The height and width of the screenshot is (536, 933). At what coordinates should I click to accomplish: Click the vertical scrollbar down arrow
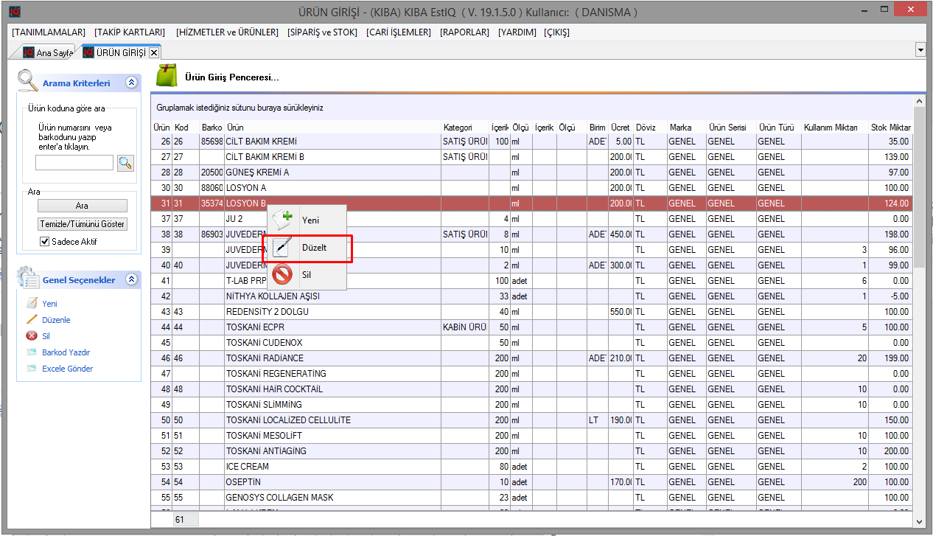918,521
